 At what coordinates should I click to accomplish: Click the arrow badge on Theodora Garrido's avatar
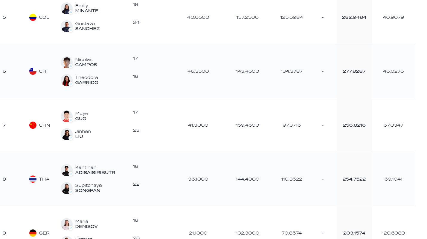[x=71, y=84]
